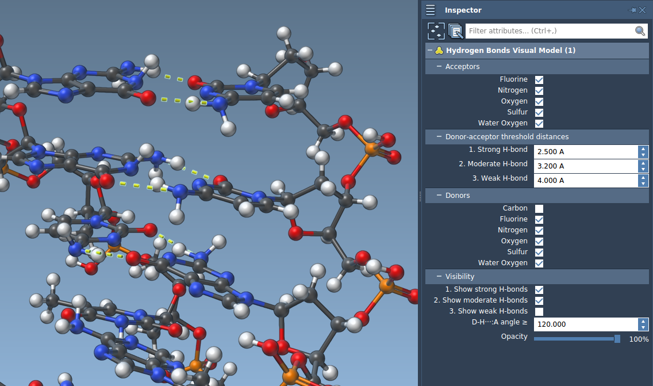Click the Filter attributes search field

click(x=549, y=31)
